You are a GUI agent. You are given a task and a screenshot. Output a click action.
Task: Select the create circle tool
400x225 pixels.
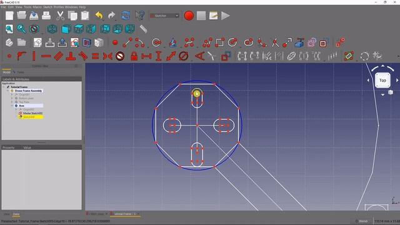point(156,42)
